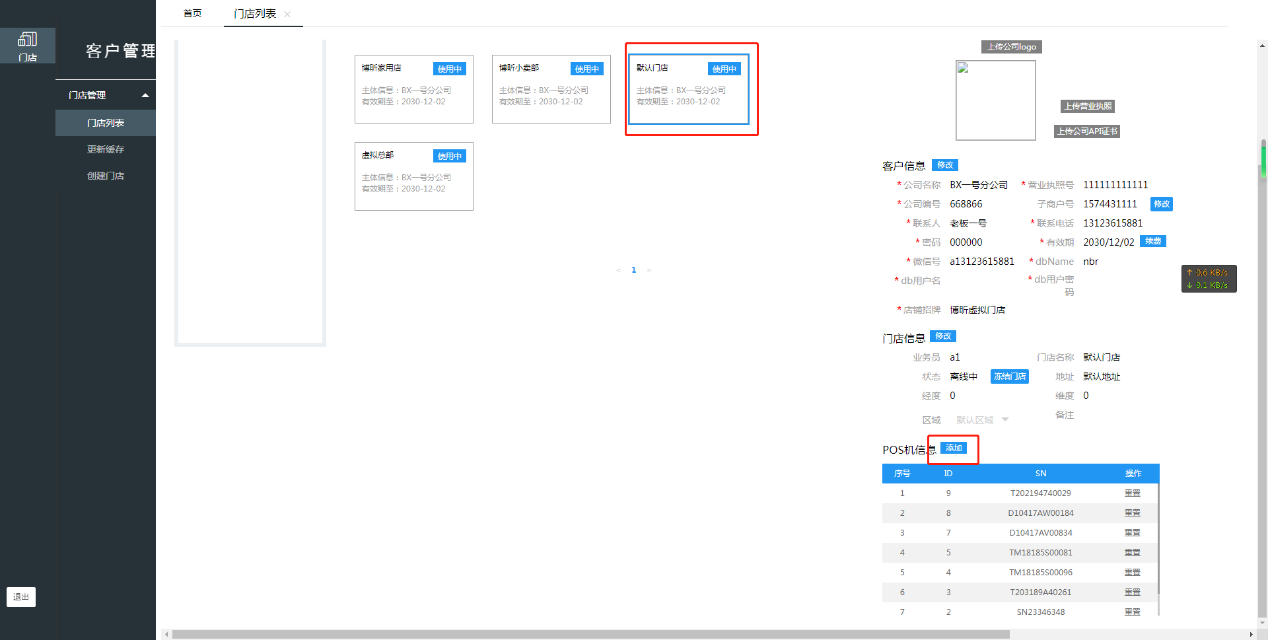
Task: Open the 区域 默认区域 dropdown
Action: click(x=982, y=420)
